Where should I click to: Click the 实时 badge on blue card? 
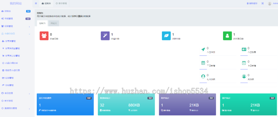[x=89, y=98]
